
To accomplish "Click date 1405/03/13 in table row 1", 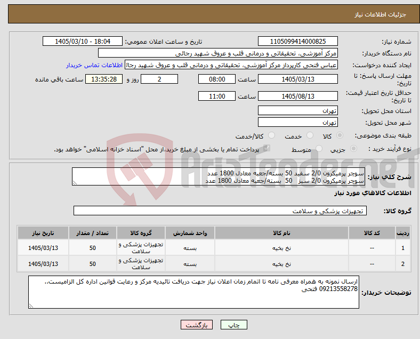I will tap(43, 248).
